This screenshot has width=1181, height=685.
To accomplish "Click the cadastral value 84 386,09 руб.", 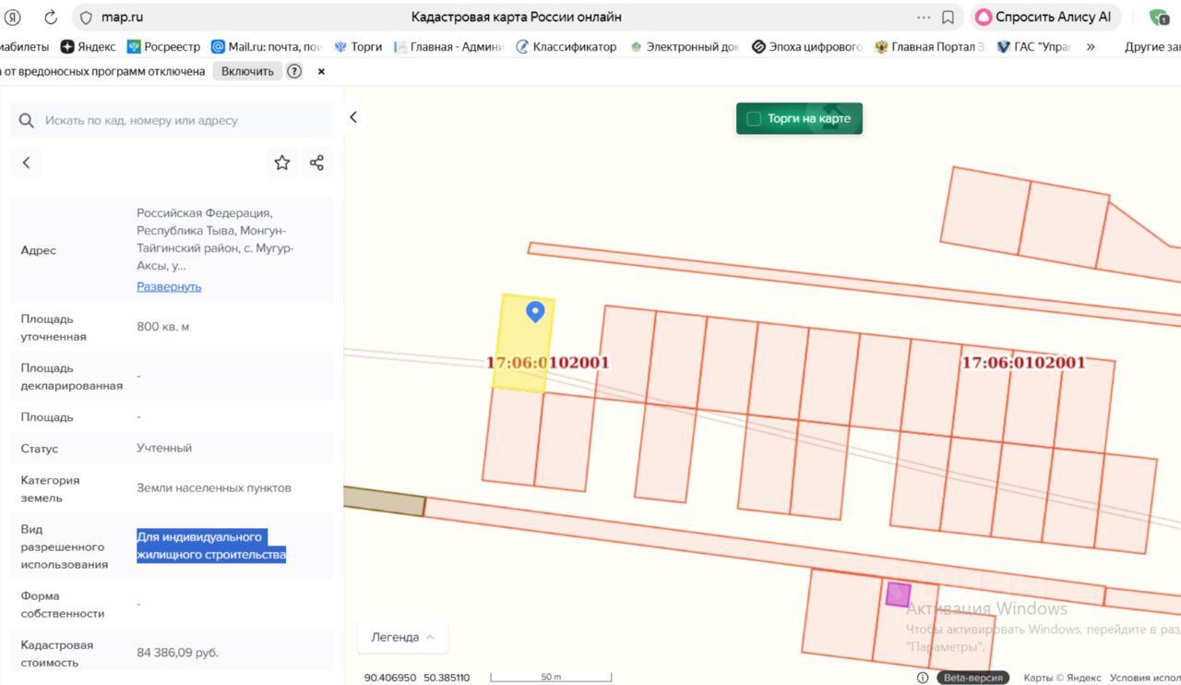I will [178, 653].
